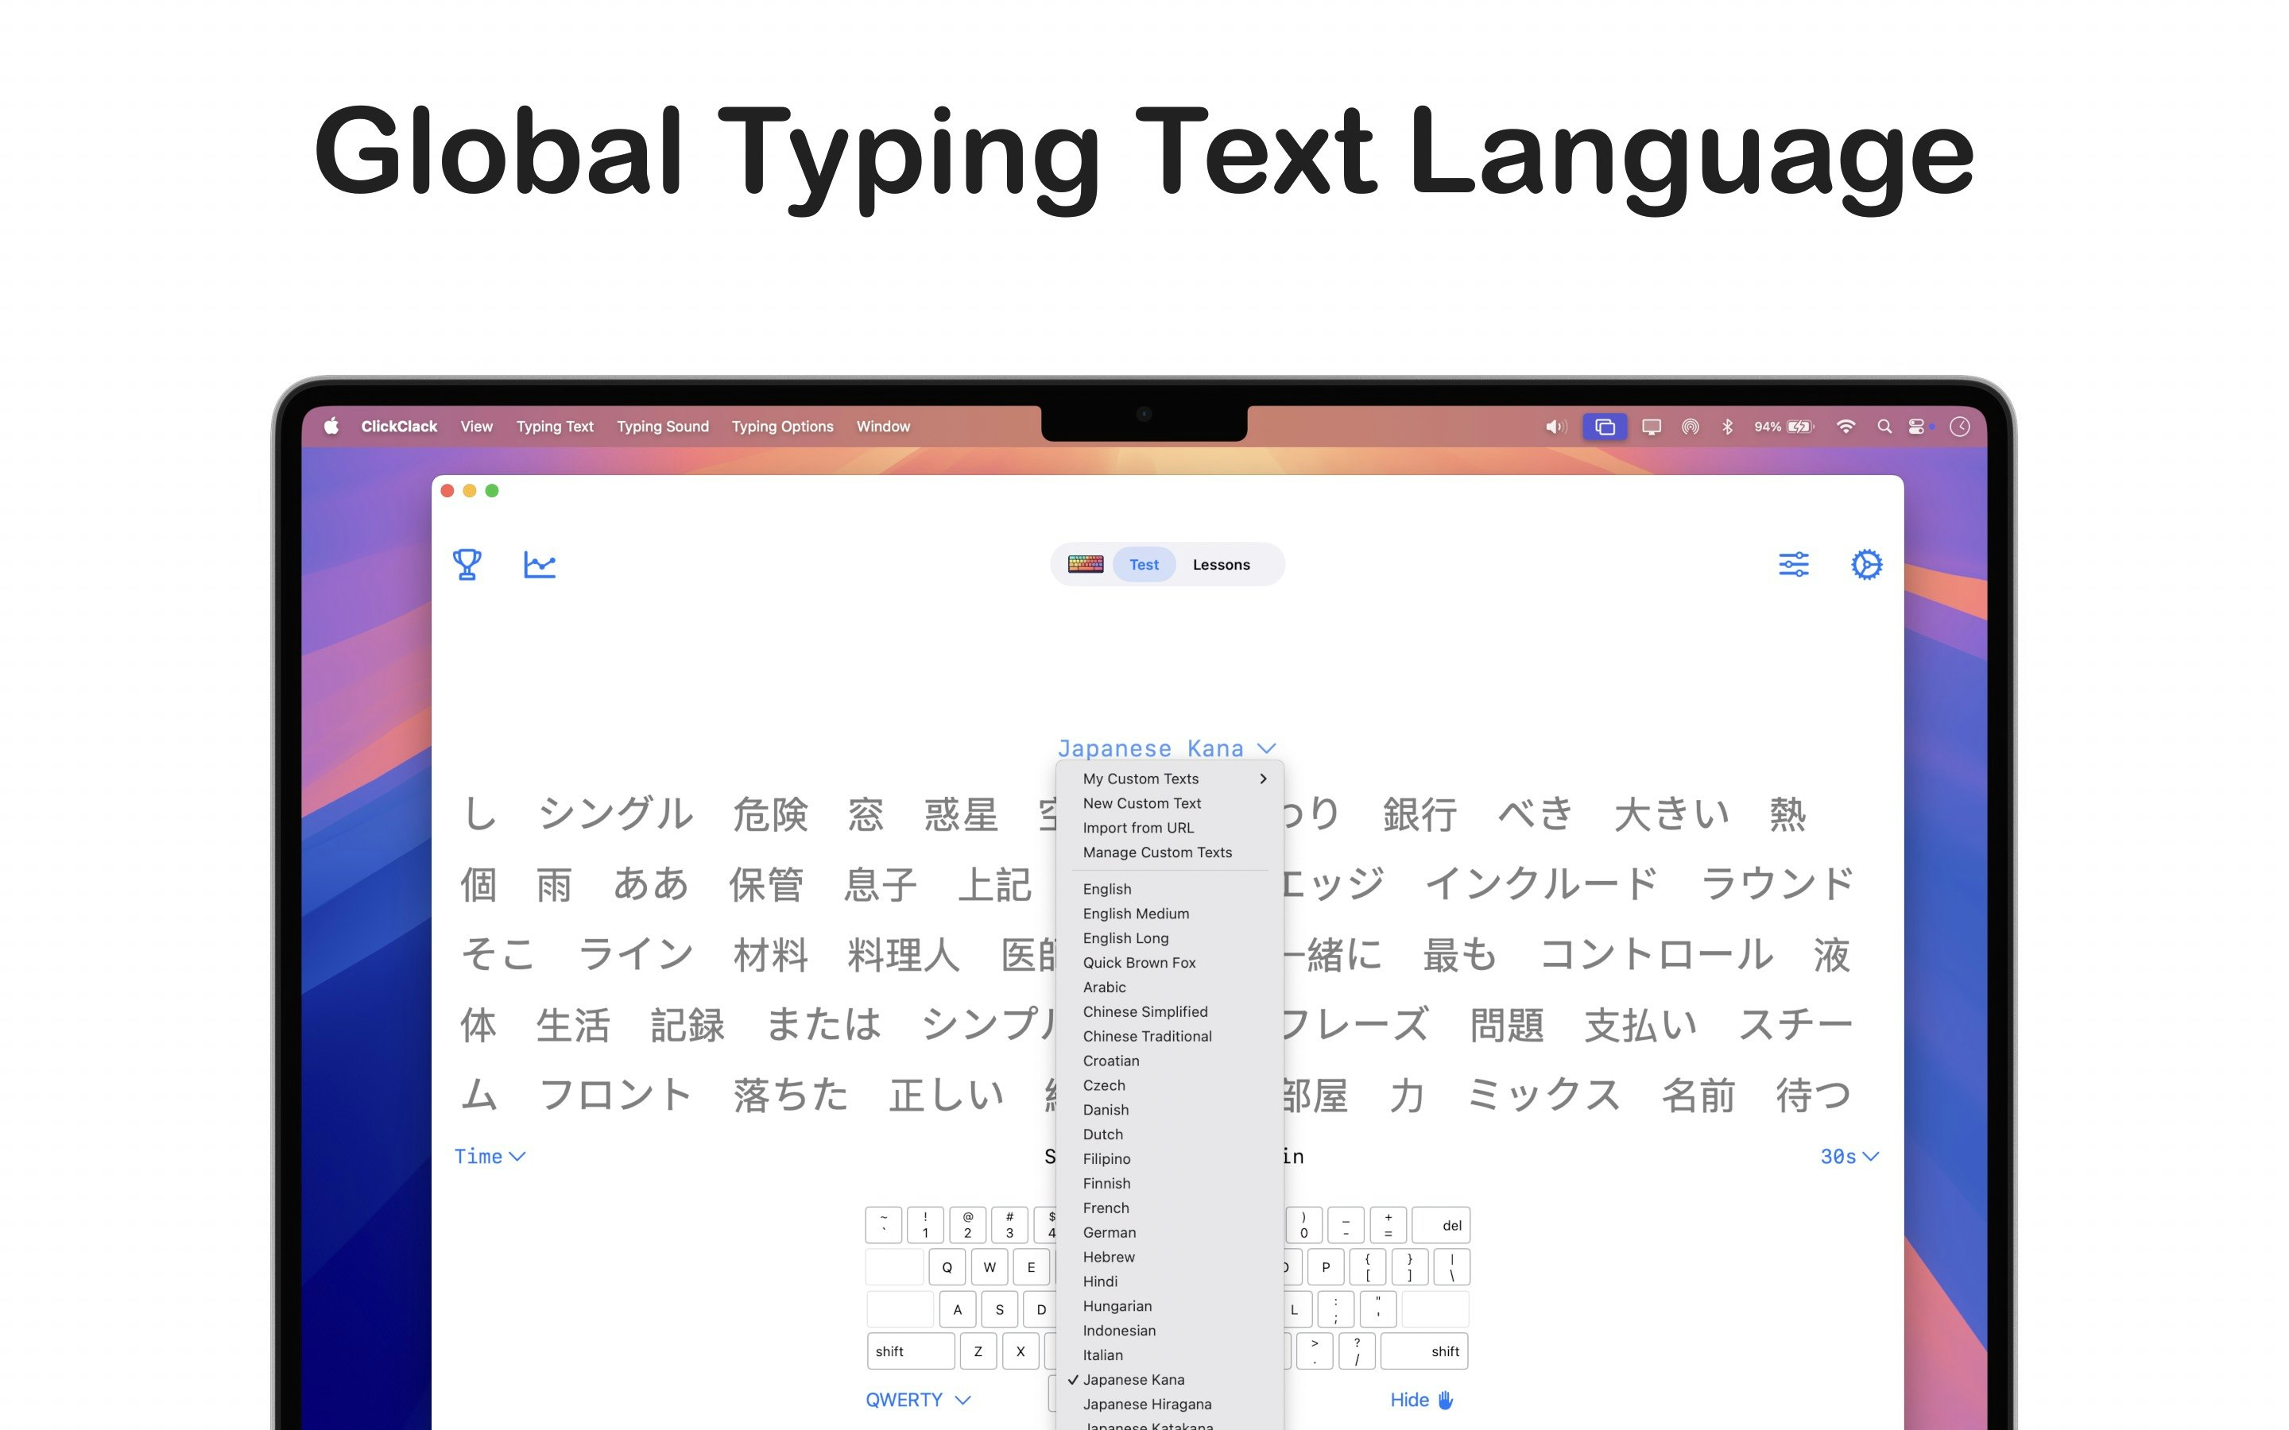Hide the on-screen keyboard hands

click(1422, 1400)
